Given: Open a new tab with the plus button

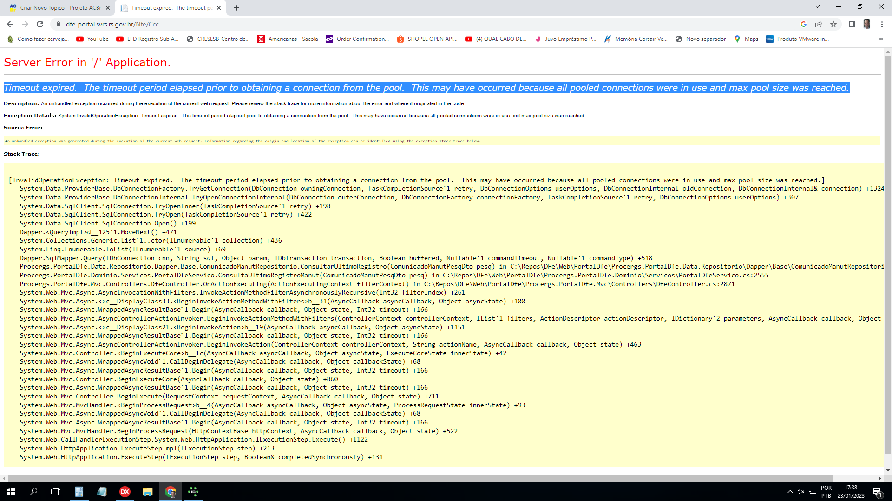Looking at the screenshot, I should coord(236,8).
